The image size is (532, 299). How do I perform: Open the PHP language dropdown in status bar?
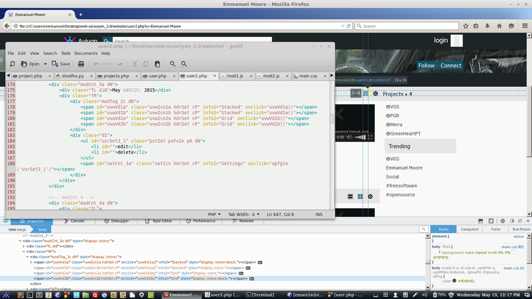[214, 214]
